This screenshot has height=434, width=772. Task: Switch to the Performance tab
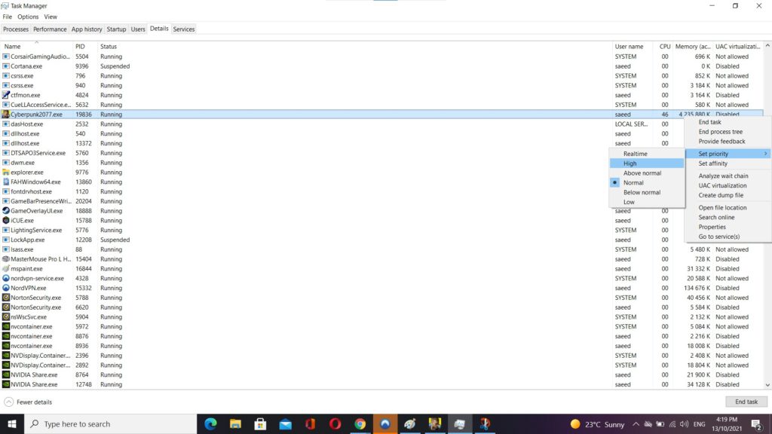tap(49, 29)
